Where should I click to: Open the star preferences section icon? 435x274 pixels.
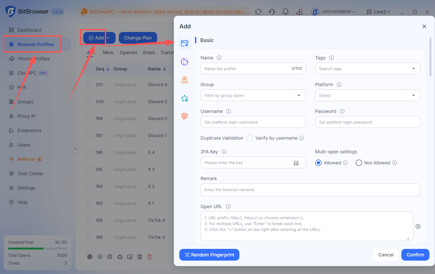point(185,98)
